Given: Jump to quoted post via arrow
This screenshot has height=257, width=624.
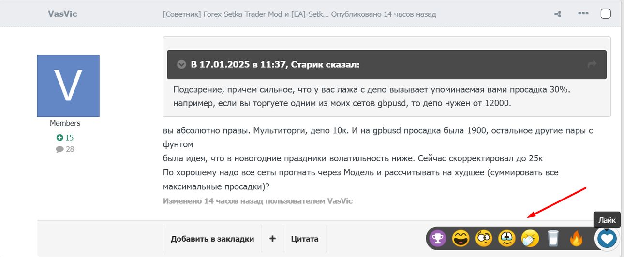Looking at the screenshot, I should pos(592,64).
